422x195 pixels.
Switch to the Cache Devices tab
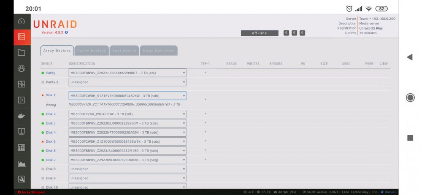[x=92, y=51]
